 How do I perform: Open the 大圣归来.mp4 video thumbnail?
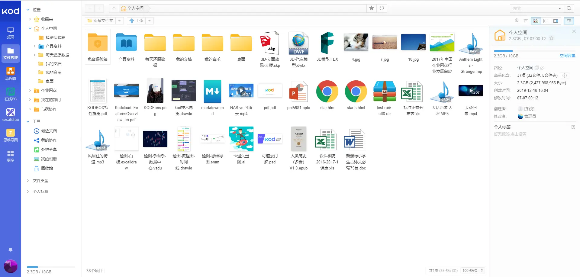(x=471, y=91)
